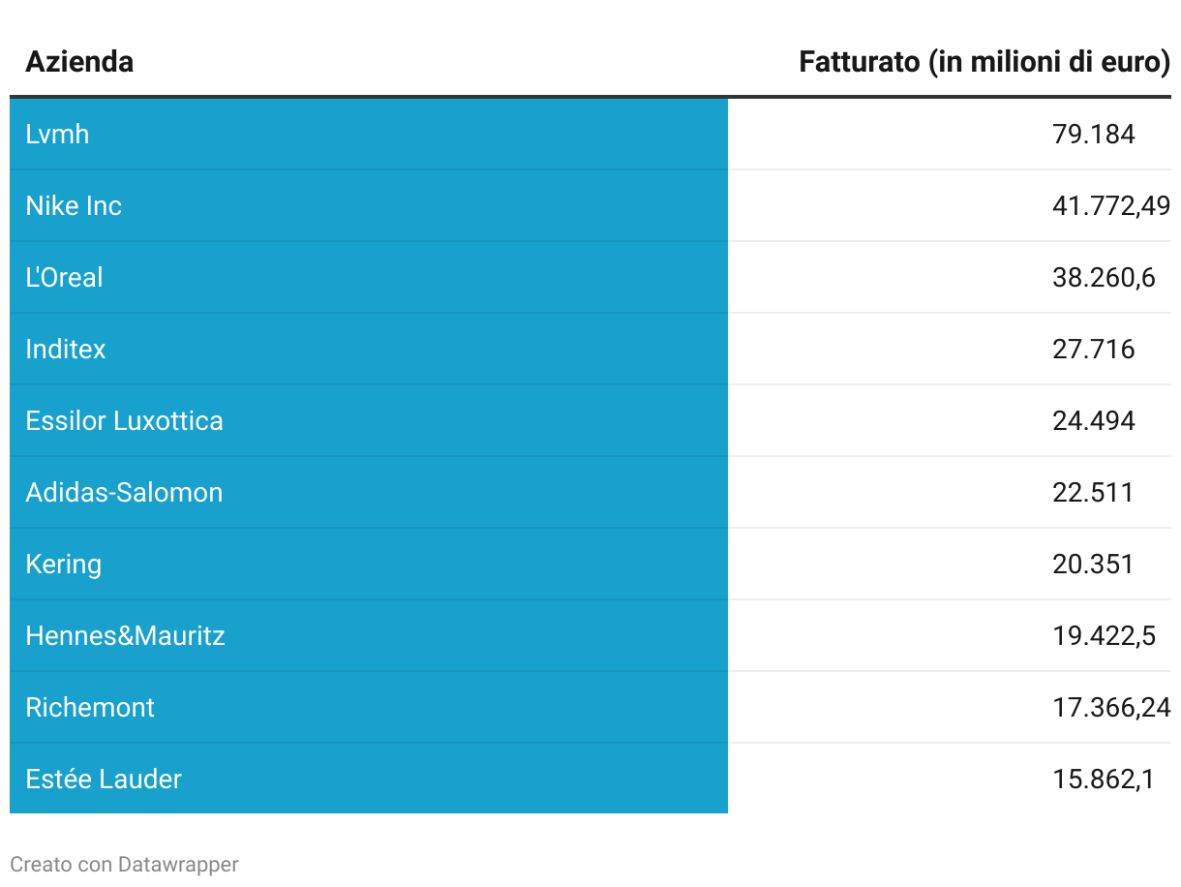Select the Hennes&Mauritz cell

click(125, 635)
